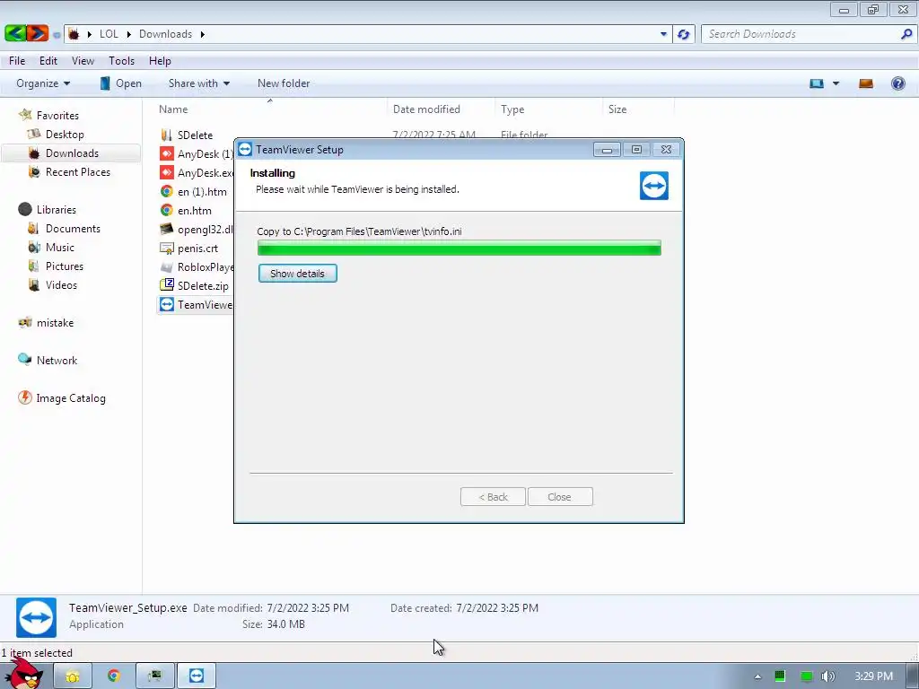Open the Edit menu
Image resolution: width=919 pixels, height=689 pixels.
tap(48, 60)
